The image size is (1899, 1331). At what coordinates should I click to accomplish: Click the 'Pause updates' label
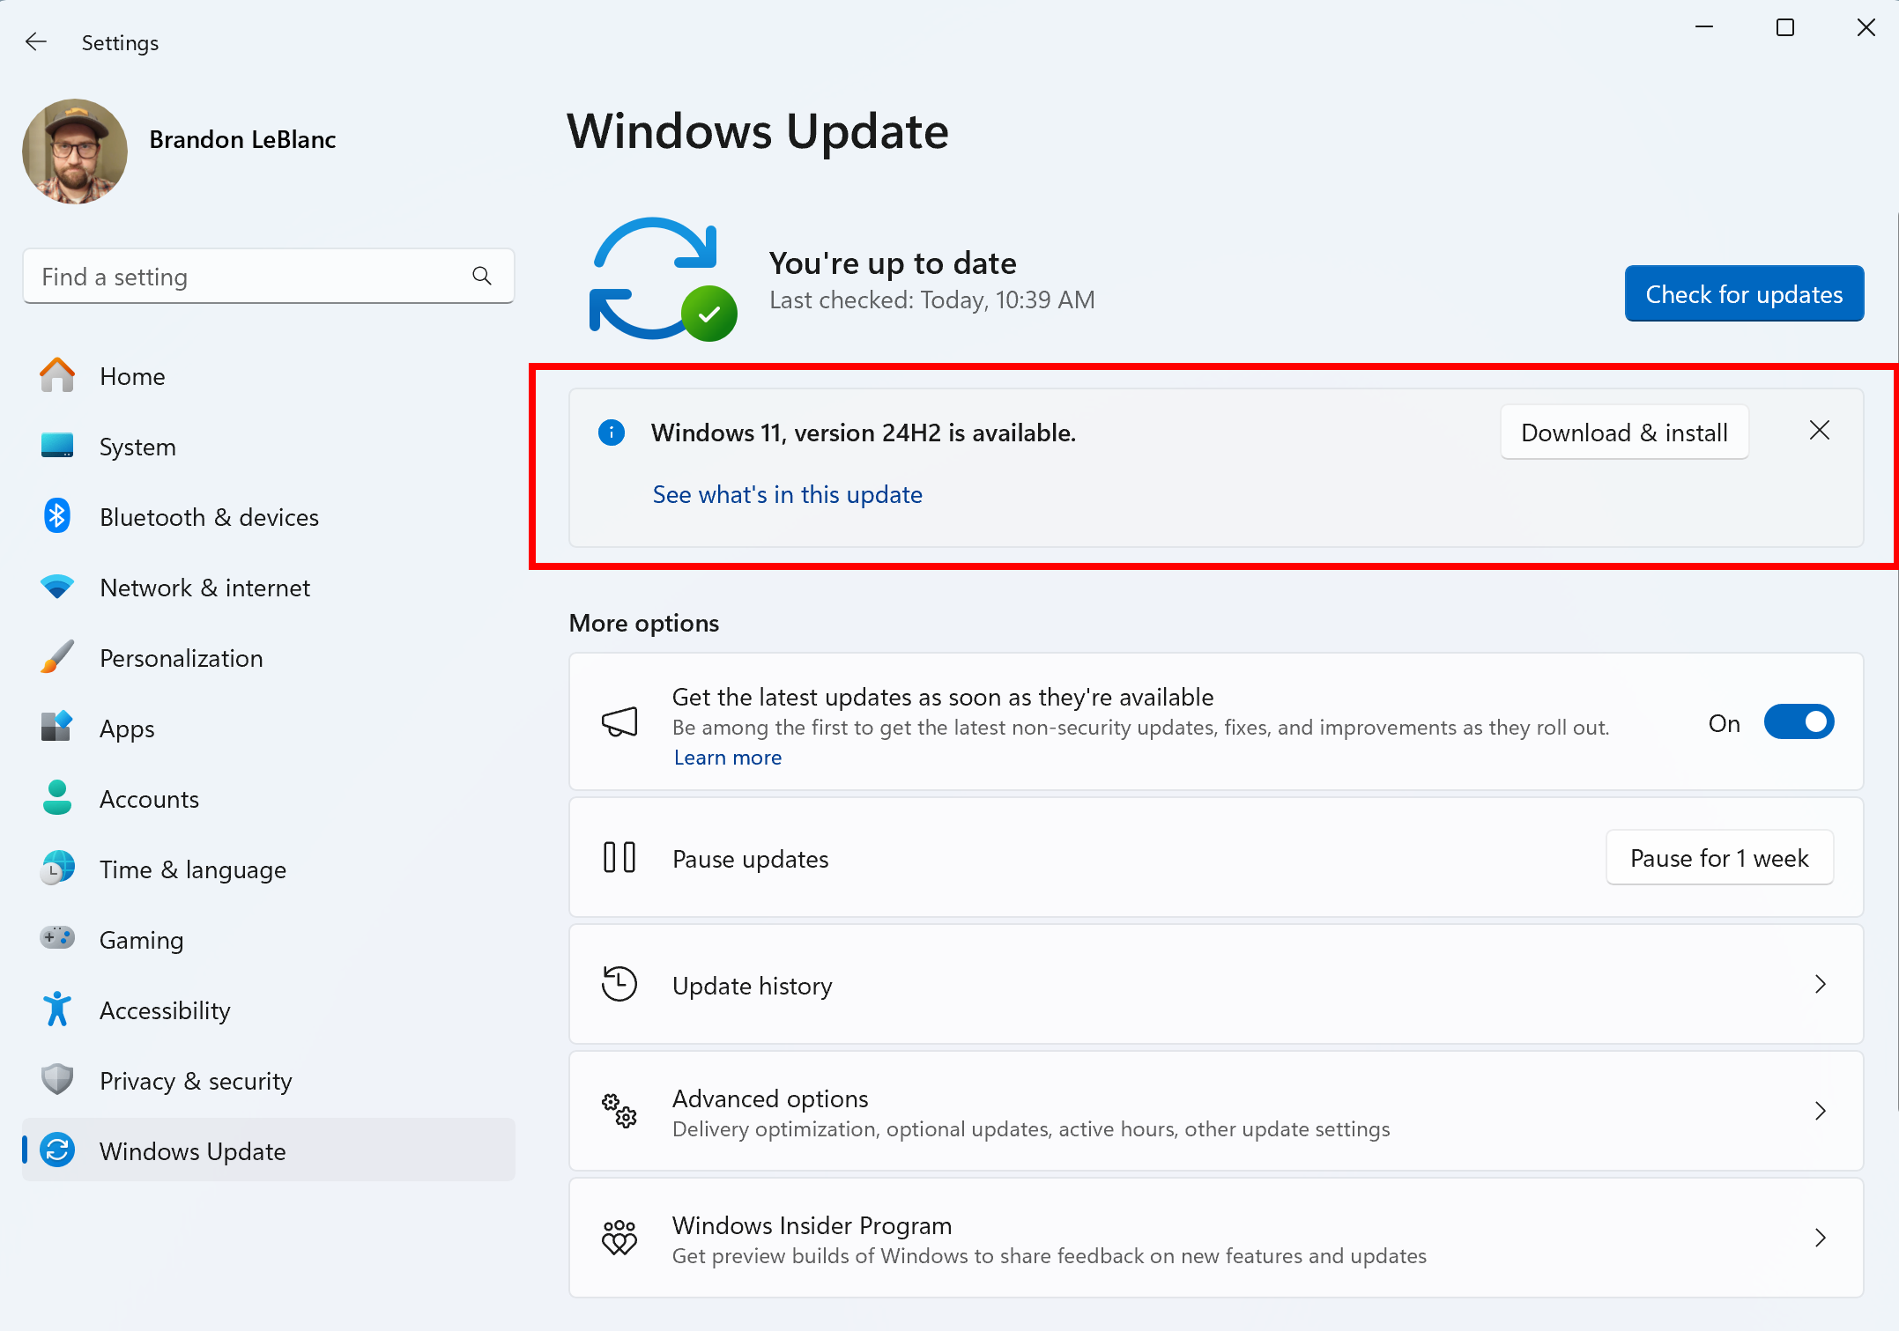point(751,859)
